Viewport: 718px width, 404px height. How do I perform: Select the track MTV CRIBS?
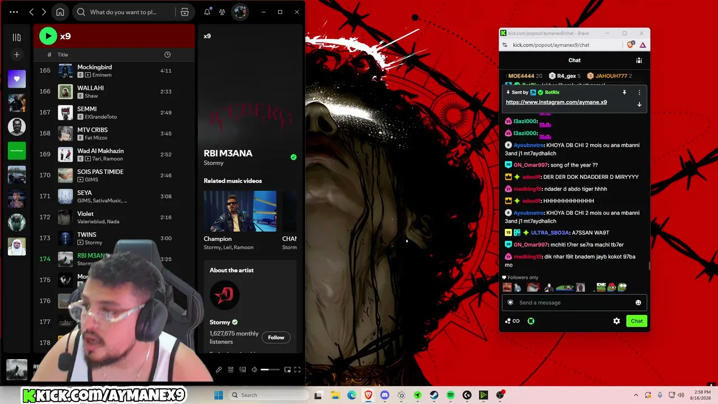tap(114, 134)
